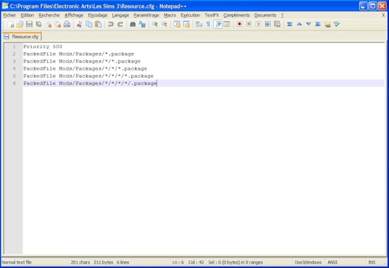The image size is (389, 268).
Task: Click the line ending '*/*/*/*.package' on line 5
Action: pyautogui.click(x=88, y=76)
